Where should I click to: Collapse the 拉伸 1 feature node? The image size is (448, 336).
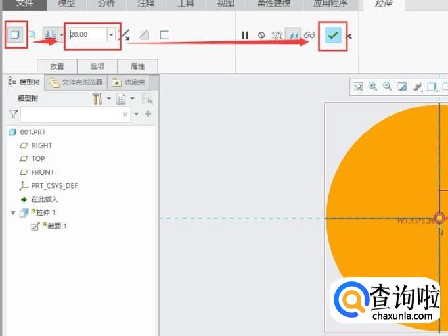(x=13, y=213)
